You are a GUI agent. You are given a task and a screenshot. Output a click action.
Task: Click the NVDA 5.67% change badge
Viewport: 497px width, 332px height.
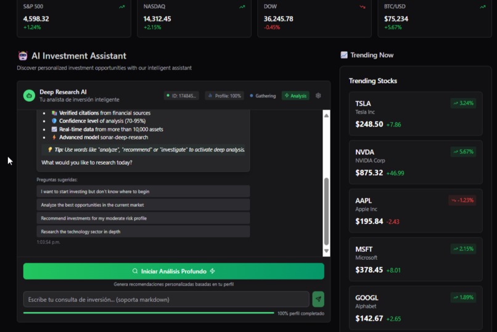click(x=463, y=152)
